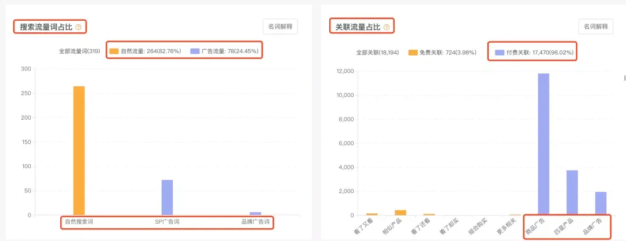Toggle 广告流量 legend series

point(224,51)
